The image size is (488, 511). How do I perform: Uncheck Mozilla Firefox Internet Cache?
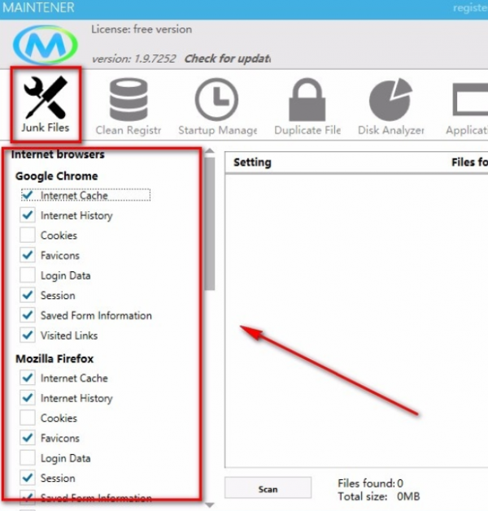tap(28, 378)
